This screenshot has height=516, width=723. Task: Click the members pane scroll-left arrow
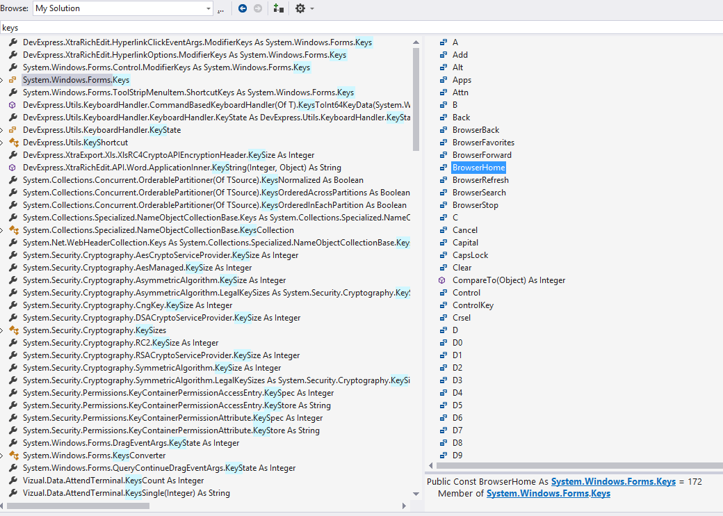430,466
